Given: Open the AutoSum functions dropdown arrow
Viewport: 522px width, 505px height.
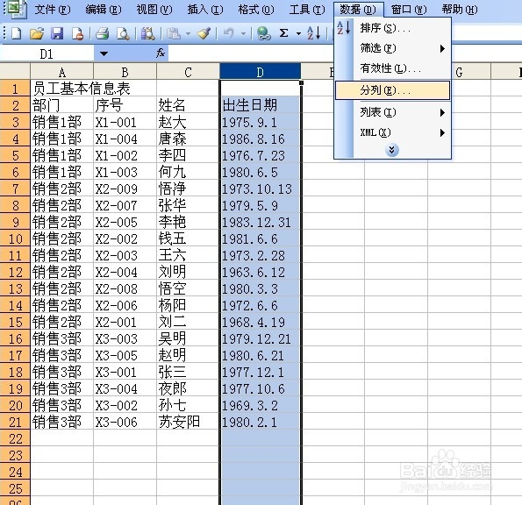Looking at the screenshot, I should point(298,33).
